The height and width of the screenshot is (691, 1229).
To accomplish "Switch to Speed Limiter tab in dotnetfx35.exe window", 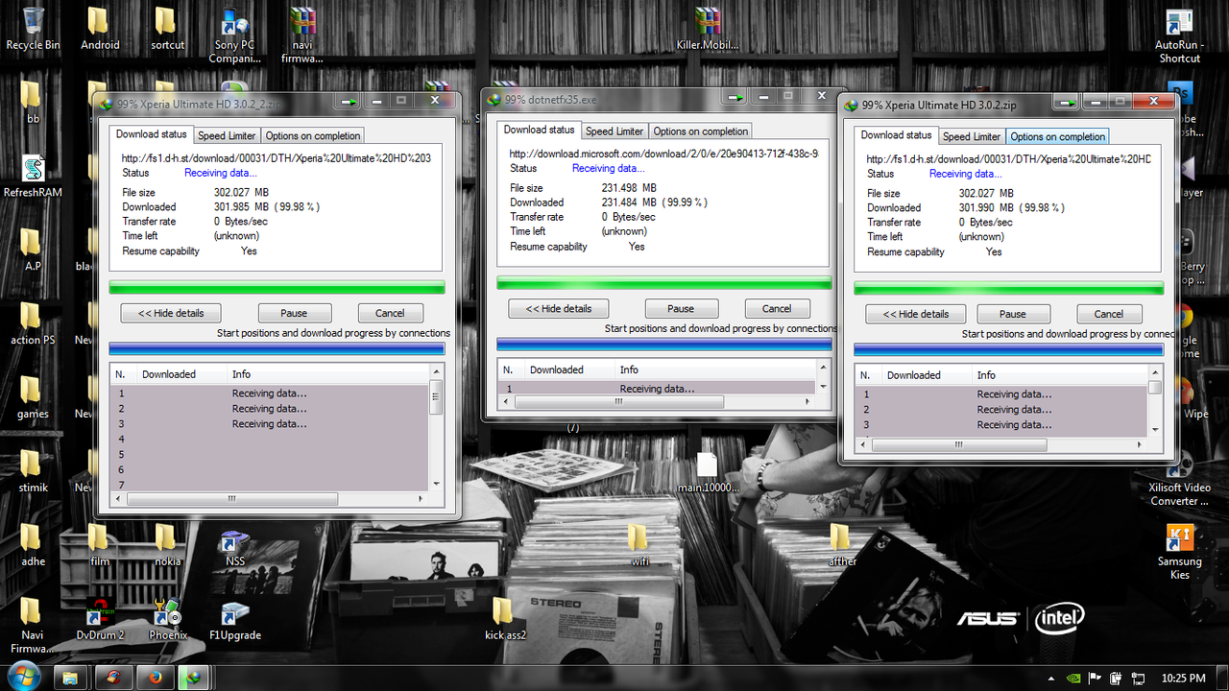I will click(x=614, y=131).
